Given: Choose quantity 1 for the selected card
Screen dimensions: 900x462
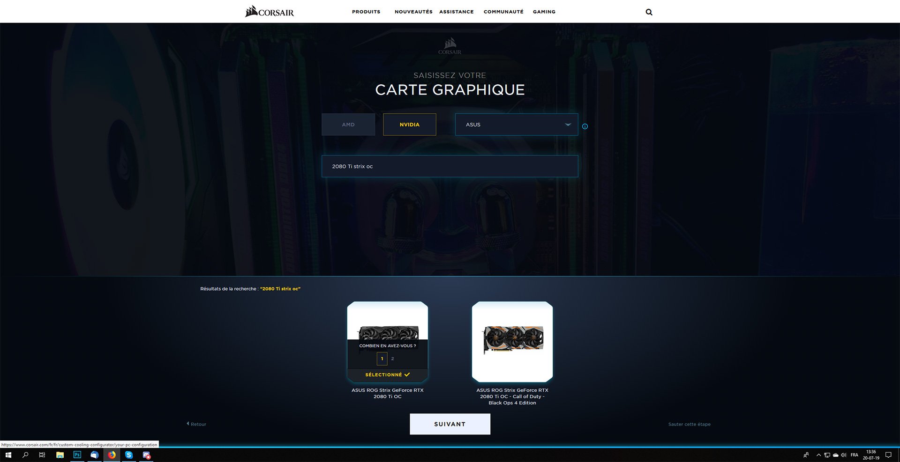Looking at the screenshot, I should [382, 359].
